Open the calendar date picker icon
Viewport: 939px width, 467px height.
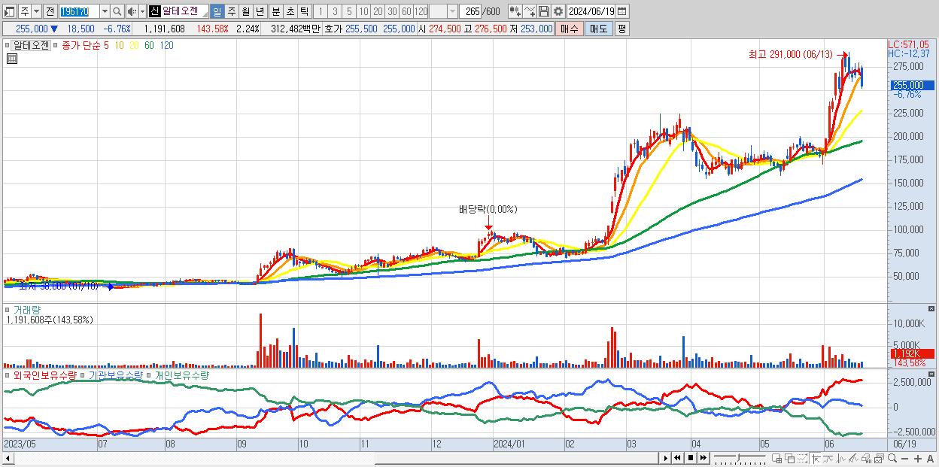tap(622, 11)
